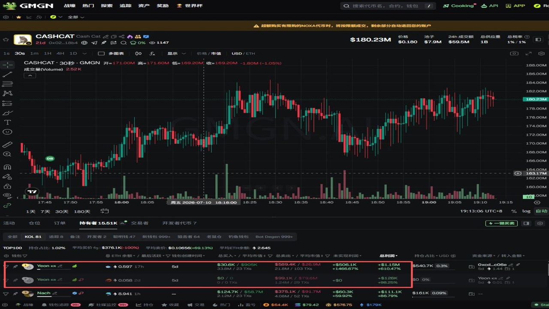Image resolution: width=549 pixels, height=309 pixels.
Task: Sort by 总利润 column dropdown
Action: pos(389,256)
